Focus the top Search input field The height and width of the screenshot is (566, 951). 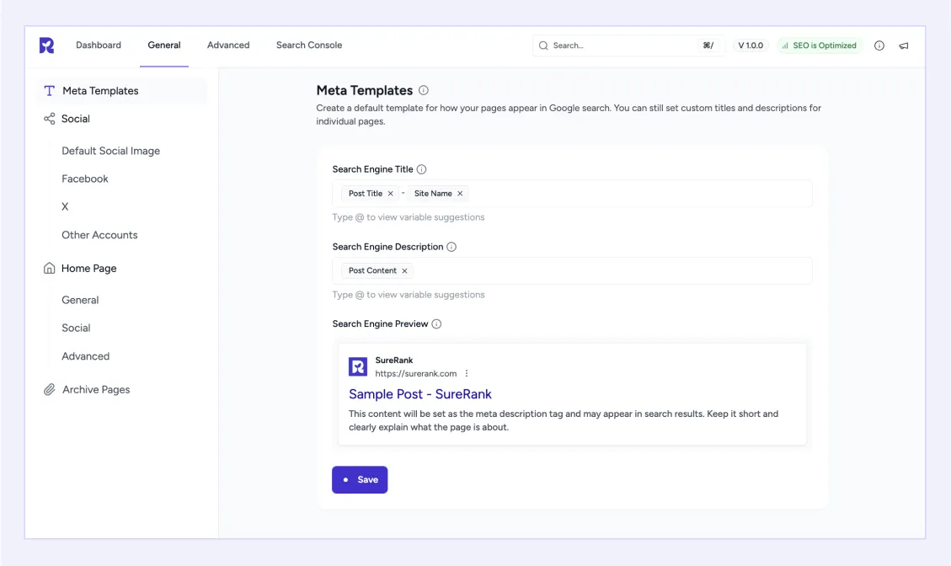(628, 45)
